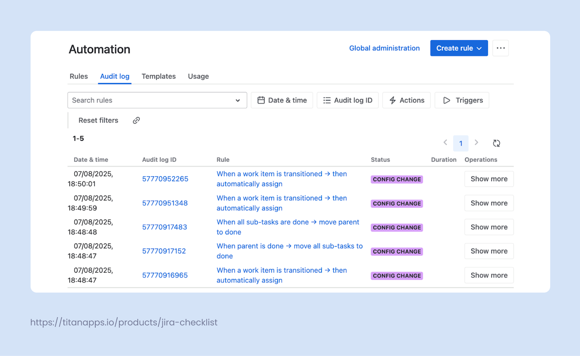Screen dimensions: 580x356
Task: Open the Usage tab
Action: (198, 76)
